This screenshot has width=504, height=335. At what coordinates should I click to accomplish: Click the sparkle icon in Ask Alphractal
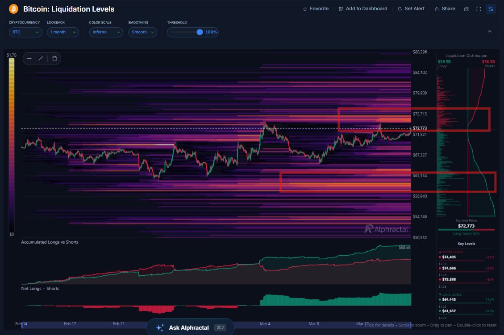pos(160,327)
